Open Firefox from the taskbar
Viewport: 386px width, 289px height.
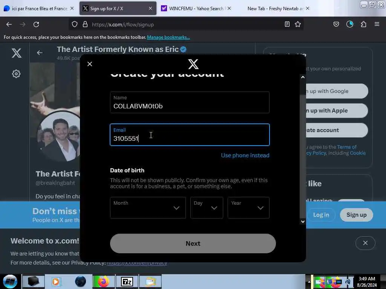point(104,281)
